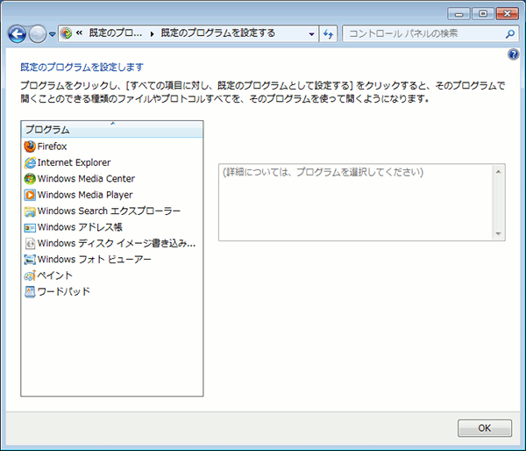Click the ワードパッド icon
This screenshot has height=451, width=526.
(30, 291)
